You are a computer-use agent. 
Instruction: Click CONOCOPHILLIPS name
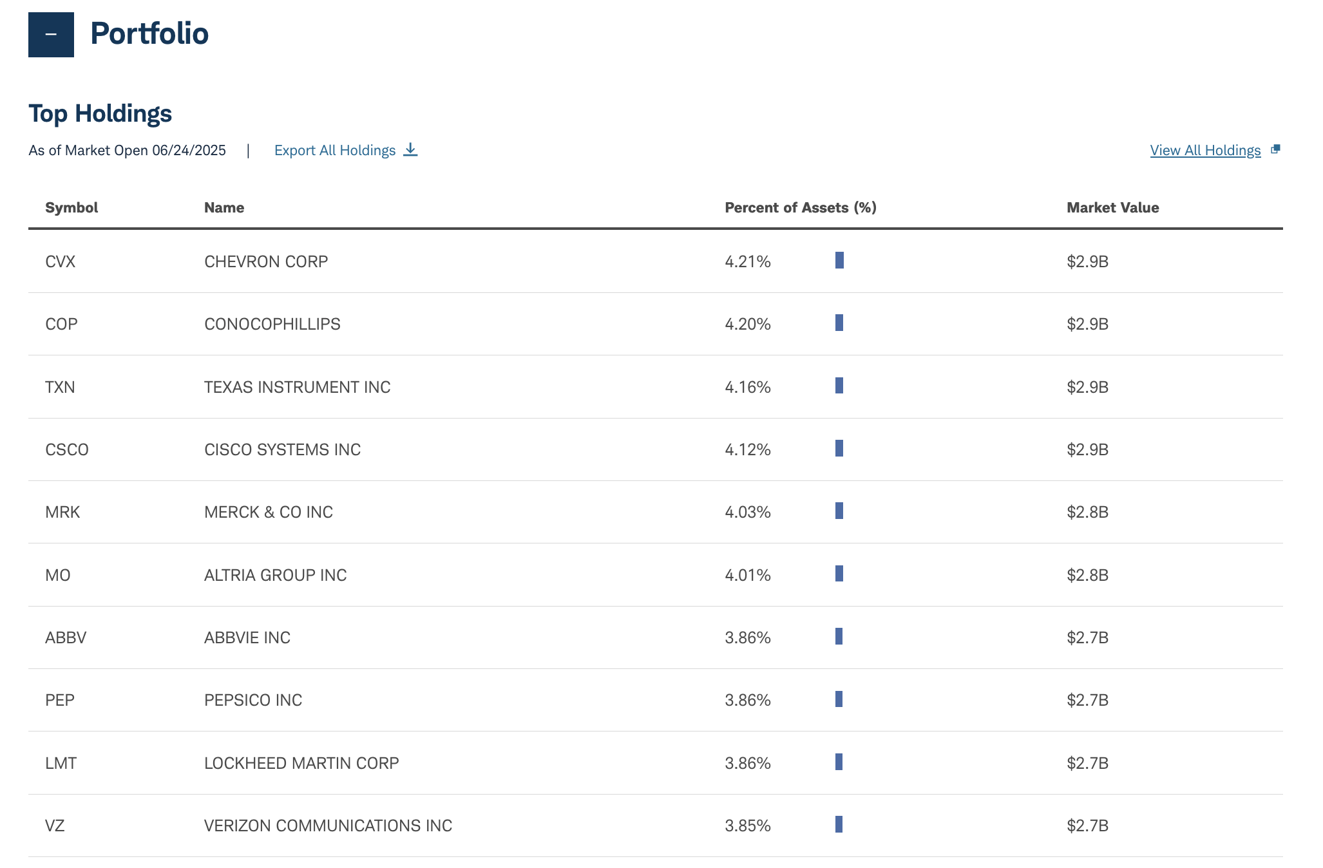click(x=272, y=324)
